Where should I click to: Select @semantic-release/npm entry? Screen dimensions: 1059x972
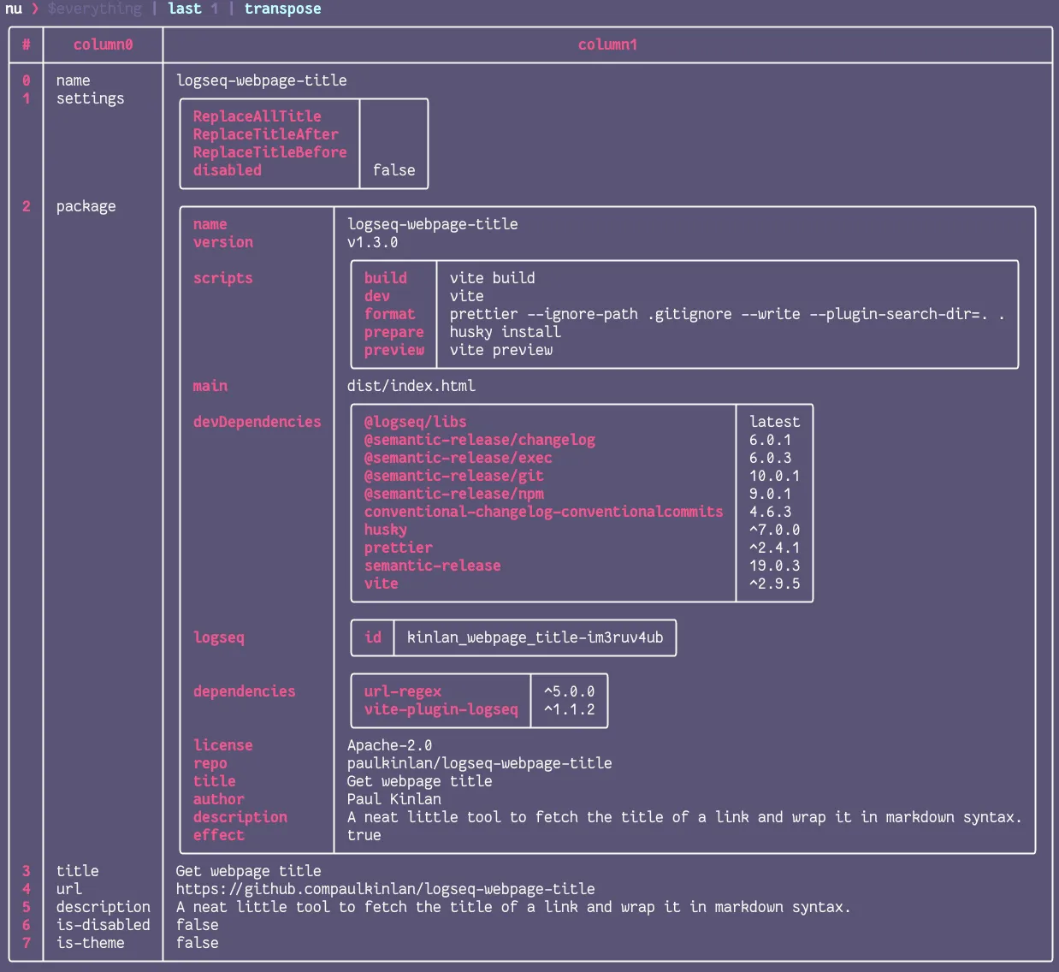[x=453, y=494]
